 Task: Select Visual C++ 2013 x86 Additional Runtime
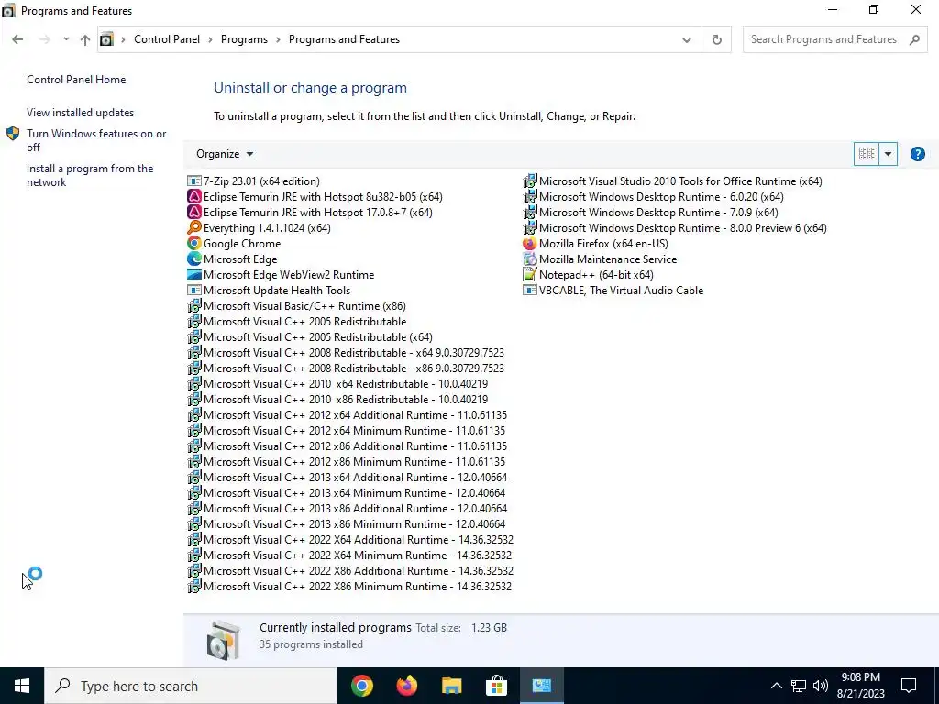(348, 508)
